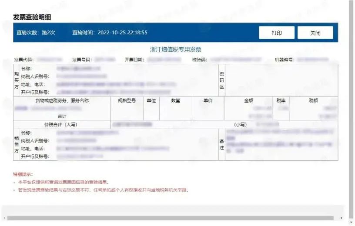Click the 销售方 vertical label

click(17, 145)
